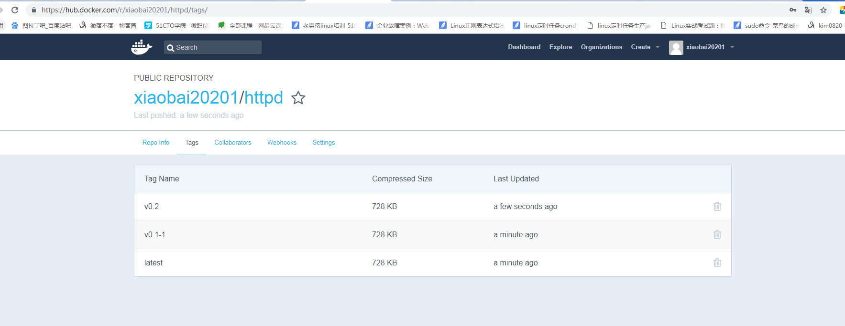Open the Collaborators tab
This screenshot has height=326, width=845.
pos(233,143)
